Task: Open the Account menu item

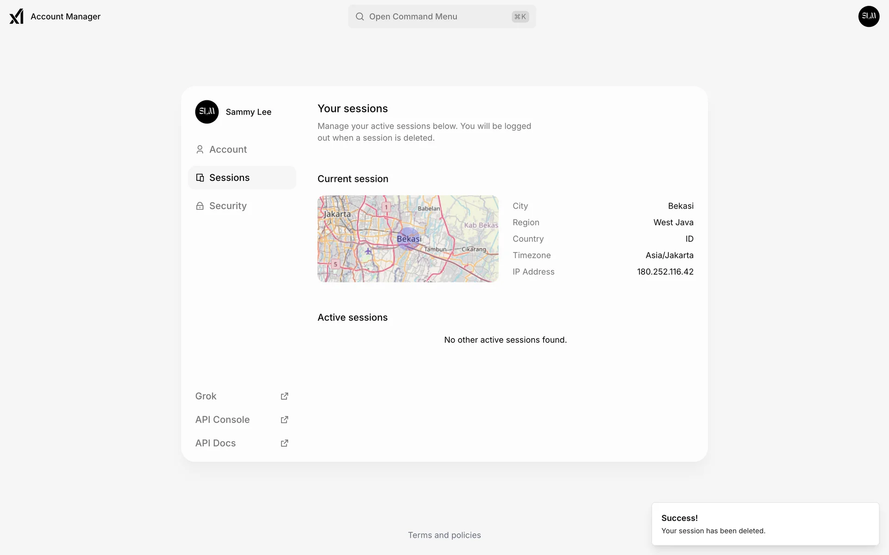Action: click(x=228, y=149)
